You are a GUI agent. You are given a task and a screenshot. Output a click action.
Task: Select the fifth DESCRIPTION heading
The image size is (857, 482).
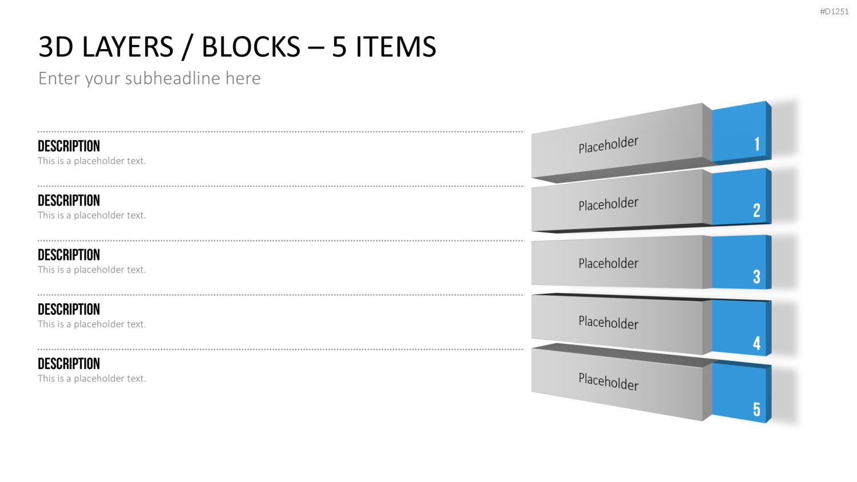pos(69,364)
